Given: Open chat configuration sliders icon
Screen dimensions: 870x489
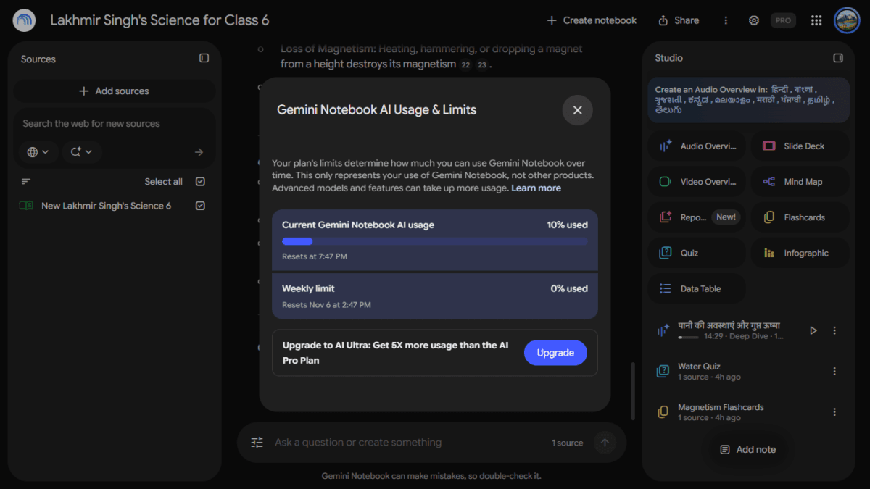Looking at the screenshot, I should 257,443.
